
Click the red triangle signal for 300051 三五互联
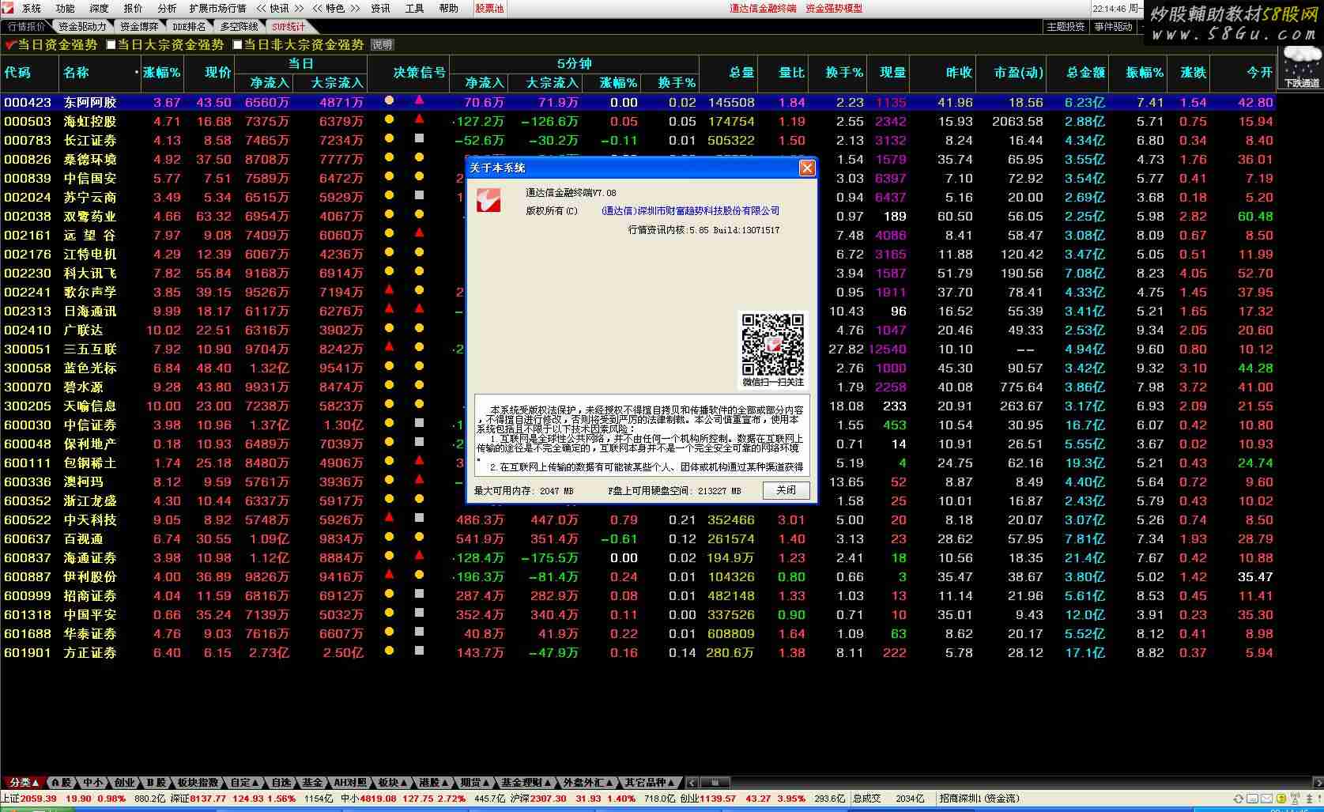point(389,347)
